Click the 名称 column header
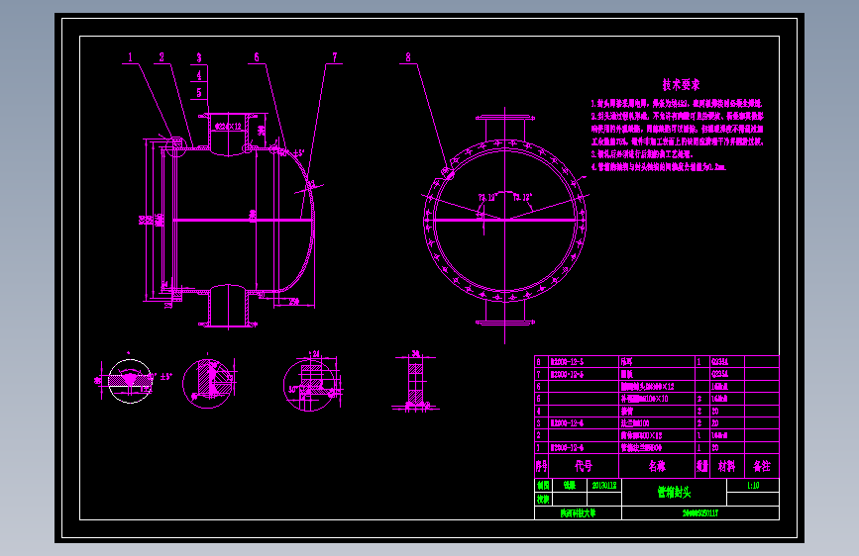Image resolution: width=859 pixels, height=556 pixels. 657,466
